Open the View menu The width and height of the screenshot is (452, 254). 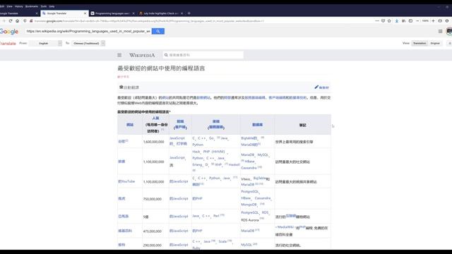coord(9,6)
